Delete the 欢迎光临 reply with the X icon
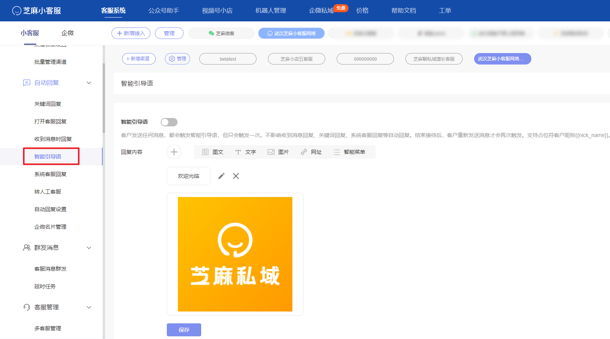Image resolution: width=610 pixels, height=339 pixels. [x=236, y=176]
